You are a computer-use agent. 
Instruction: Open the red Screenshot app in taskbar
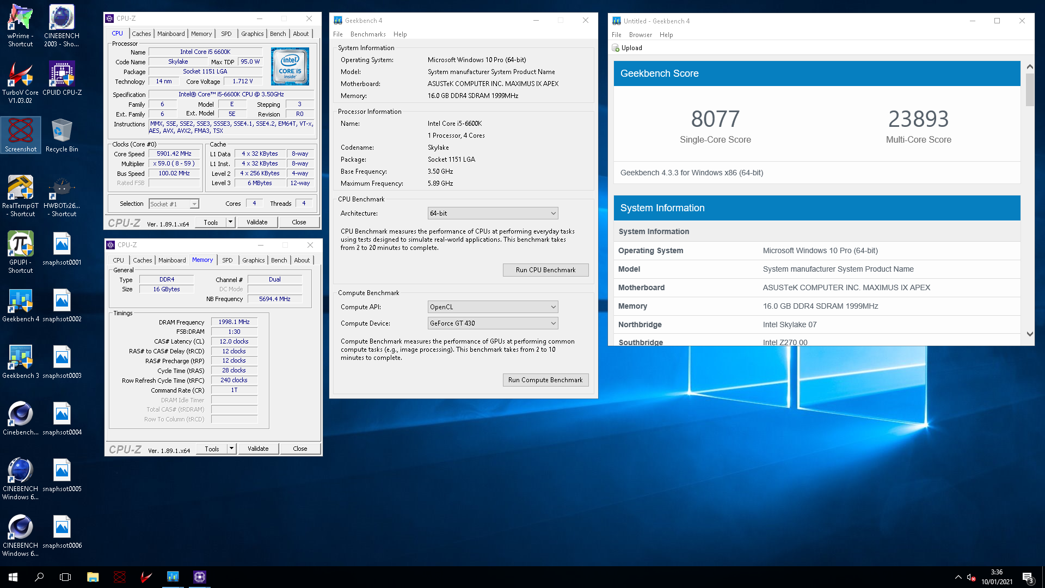[120, 577]
